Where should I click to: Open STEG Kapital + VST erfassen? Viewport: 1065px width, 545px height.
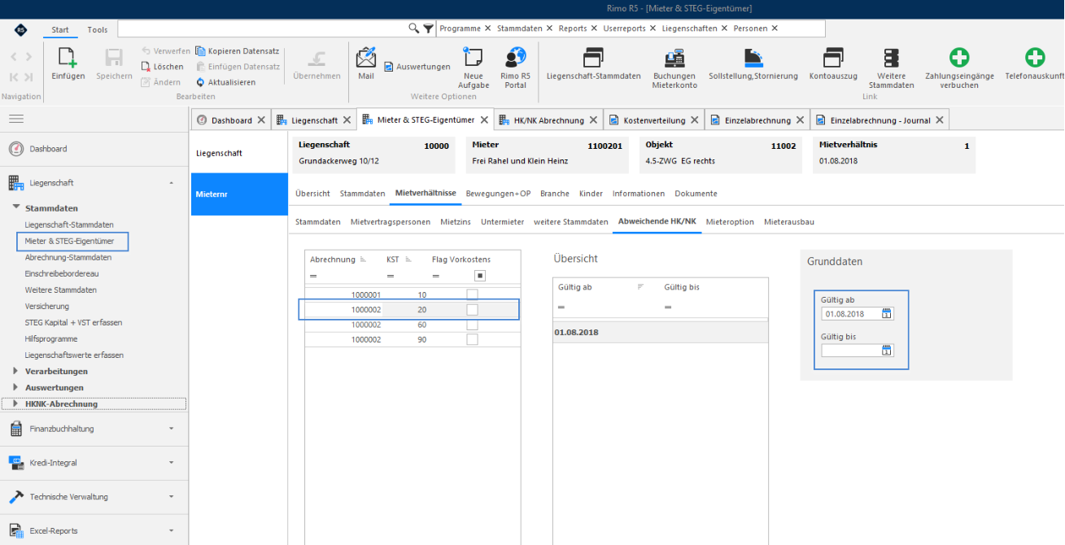[x=73, y=322]
